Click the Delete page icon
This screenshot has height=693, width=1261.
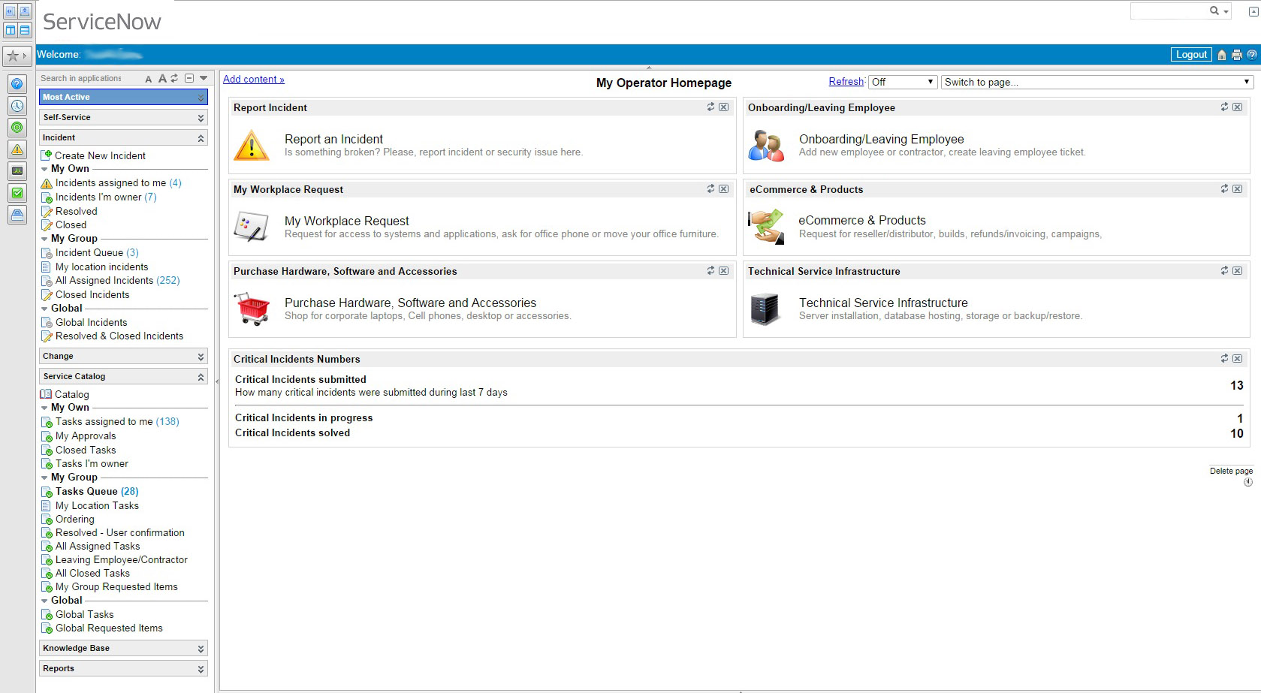tap(1248, 482)
